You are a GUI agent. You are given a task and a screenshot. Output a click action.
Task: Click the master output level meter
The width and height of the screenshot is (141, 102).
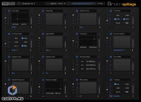point(83,4)
